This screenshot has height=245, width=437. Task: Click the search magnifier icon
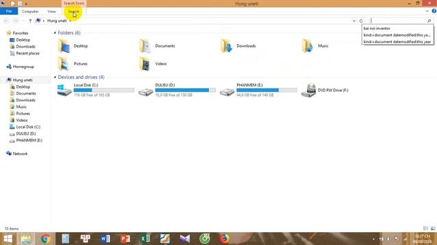tap(429, 21)
